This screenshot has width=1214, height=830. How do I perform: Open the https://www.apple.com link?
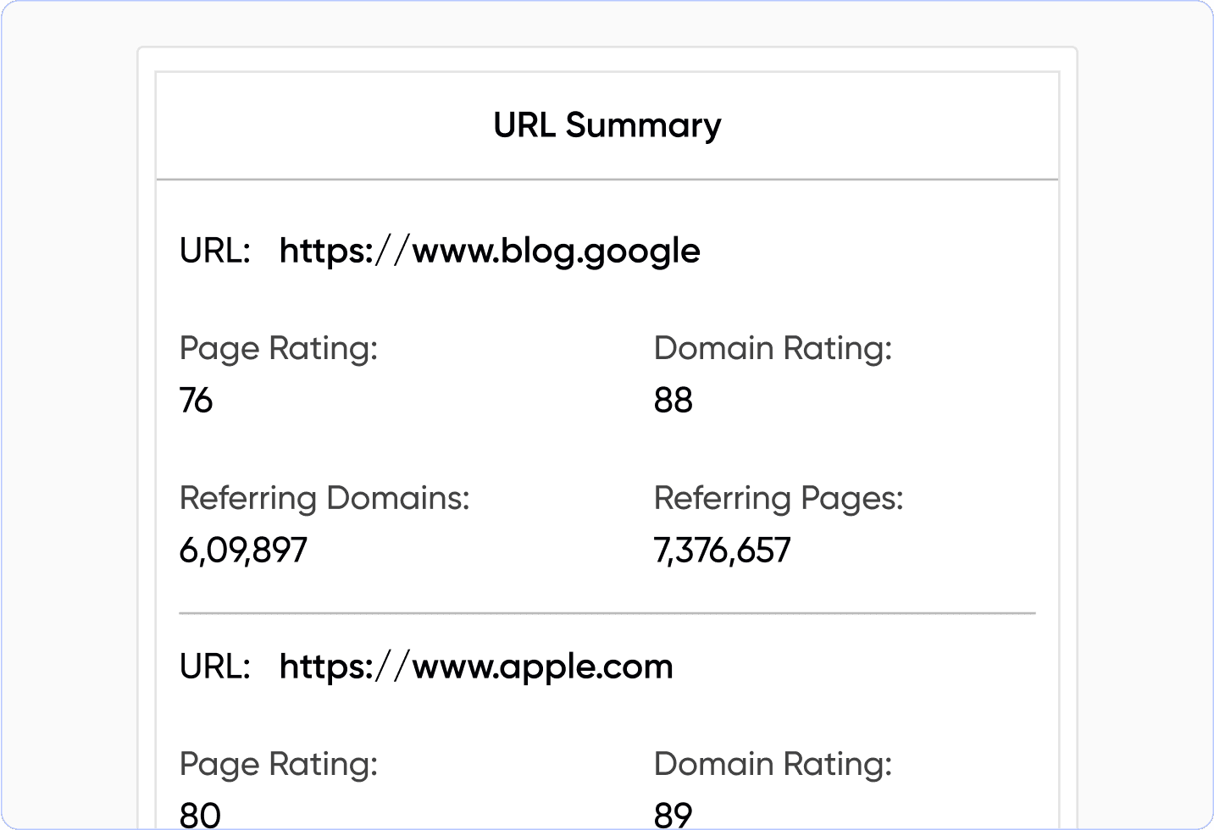(476, 667)
